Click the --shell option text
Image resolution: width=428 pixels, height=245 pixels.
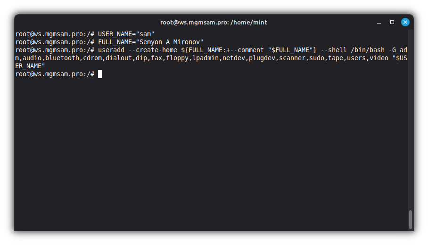[x=334, y=50]
